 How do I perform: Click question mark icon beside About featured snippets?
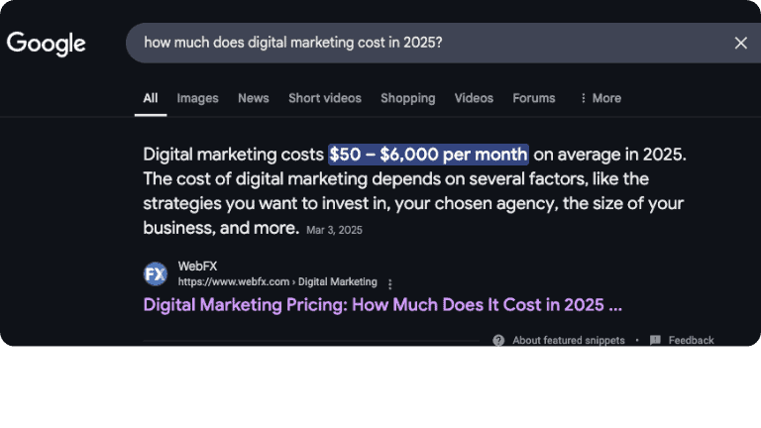pos(498,340)
